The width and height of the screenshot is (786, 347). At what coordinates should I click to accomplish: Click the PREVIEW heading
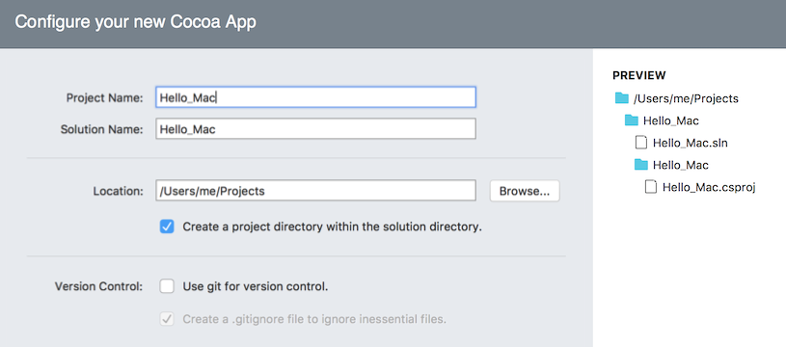639,75
